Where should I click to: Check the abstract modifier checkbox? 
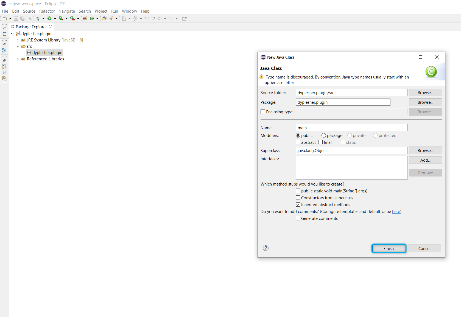coord(298,142)
